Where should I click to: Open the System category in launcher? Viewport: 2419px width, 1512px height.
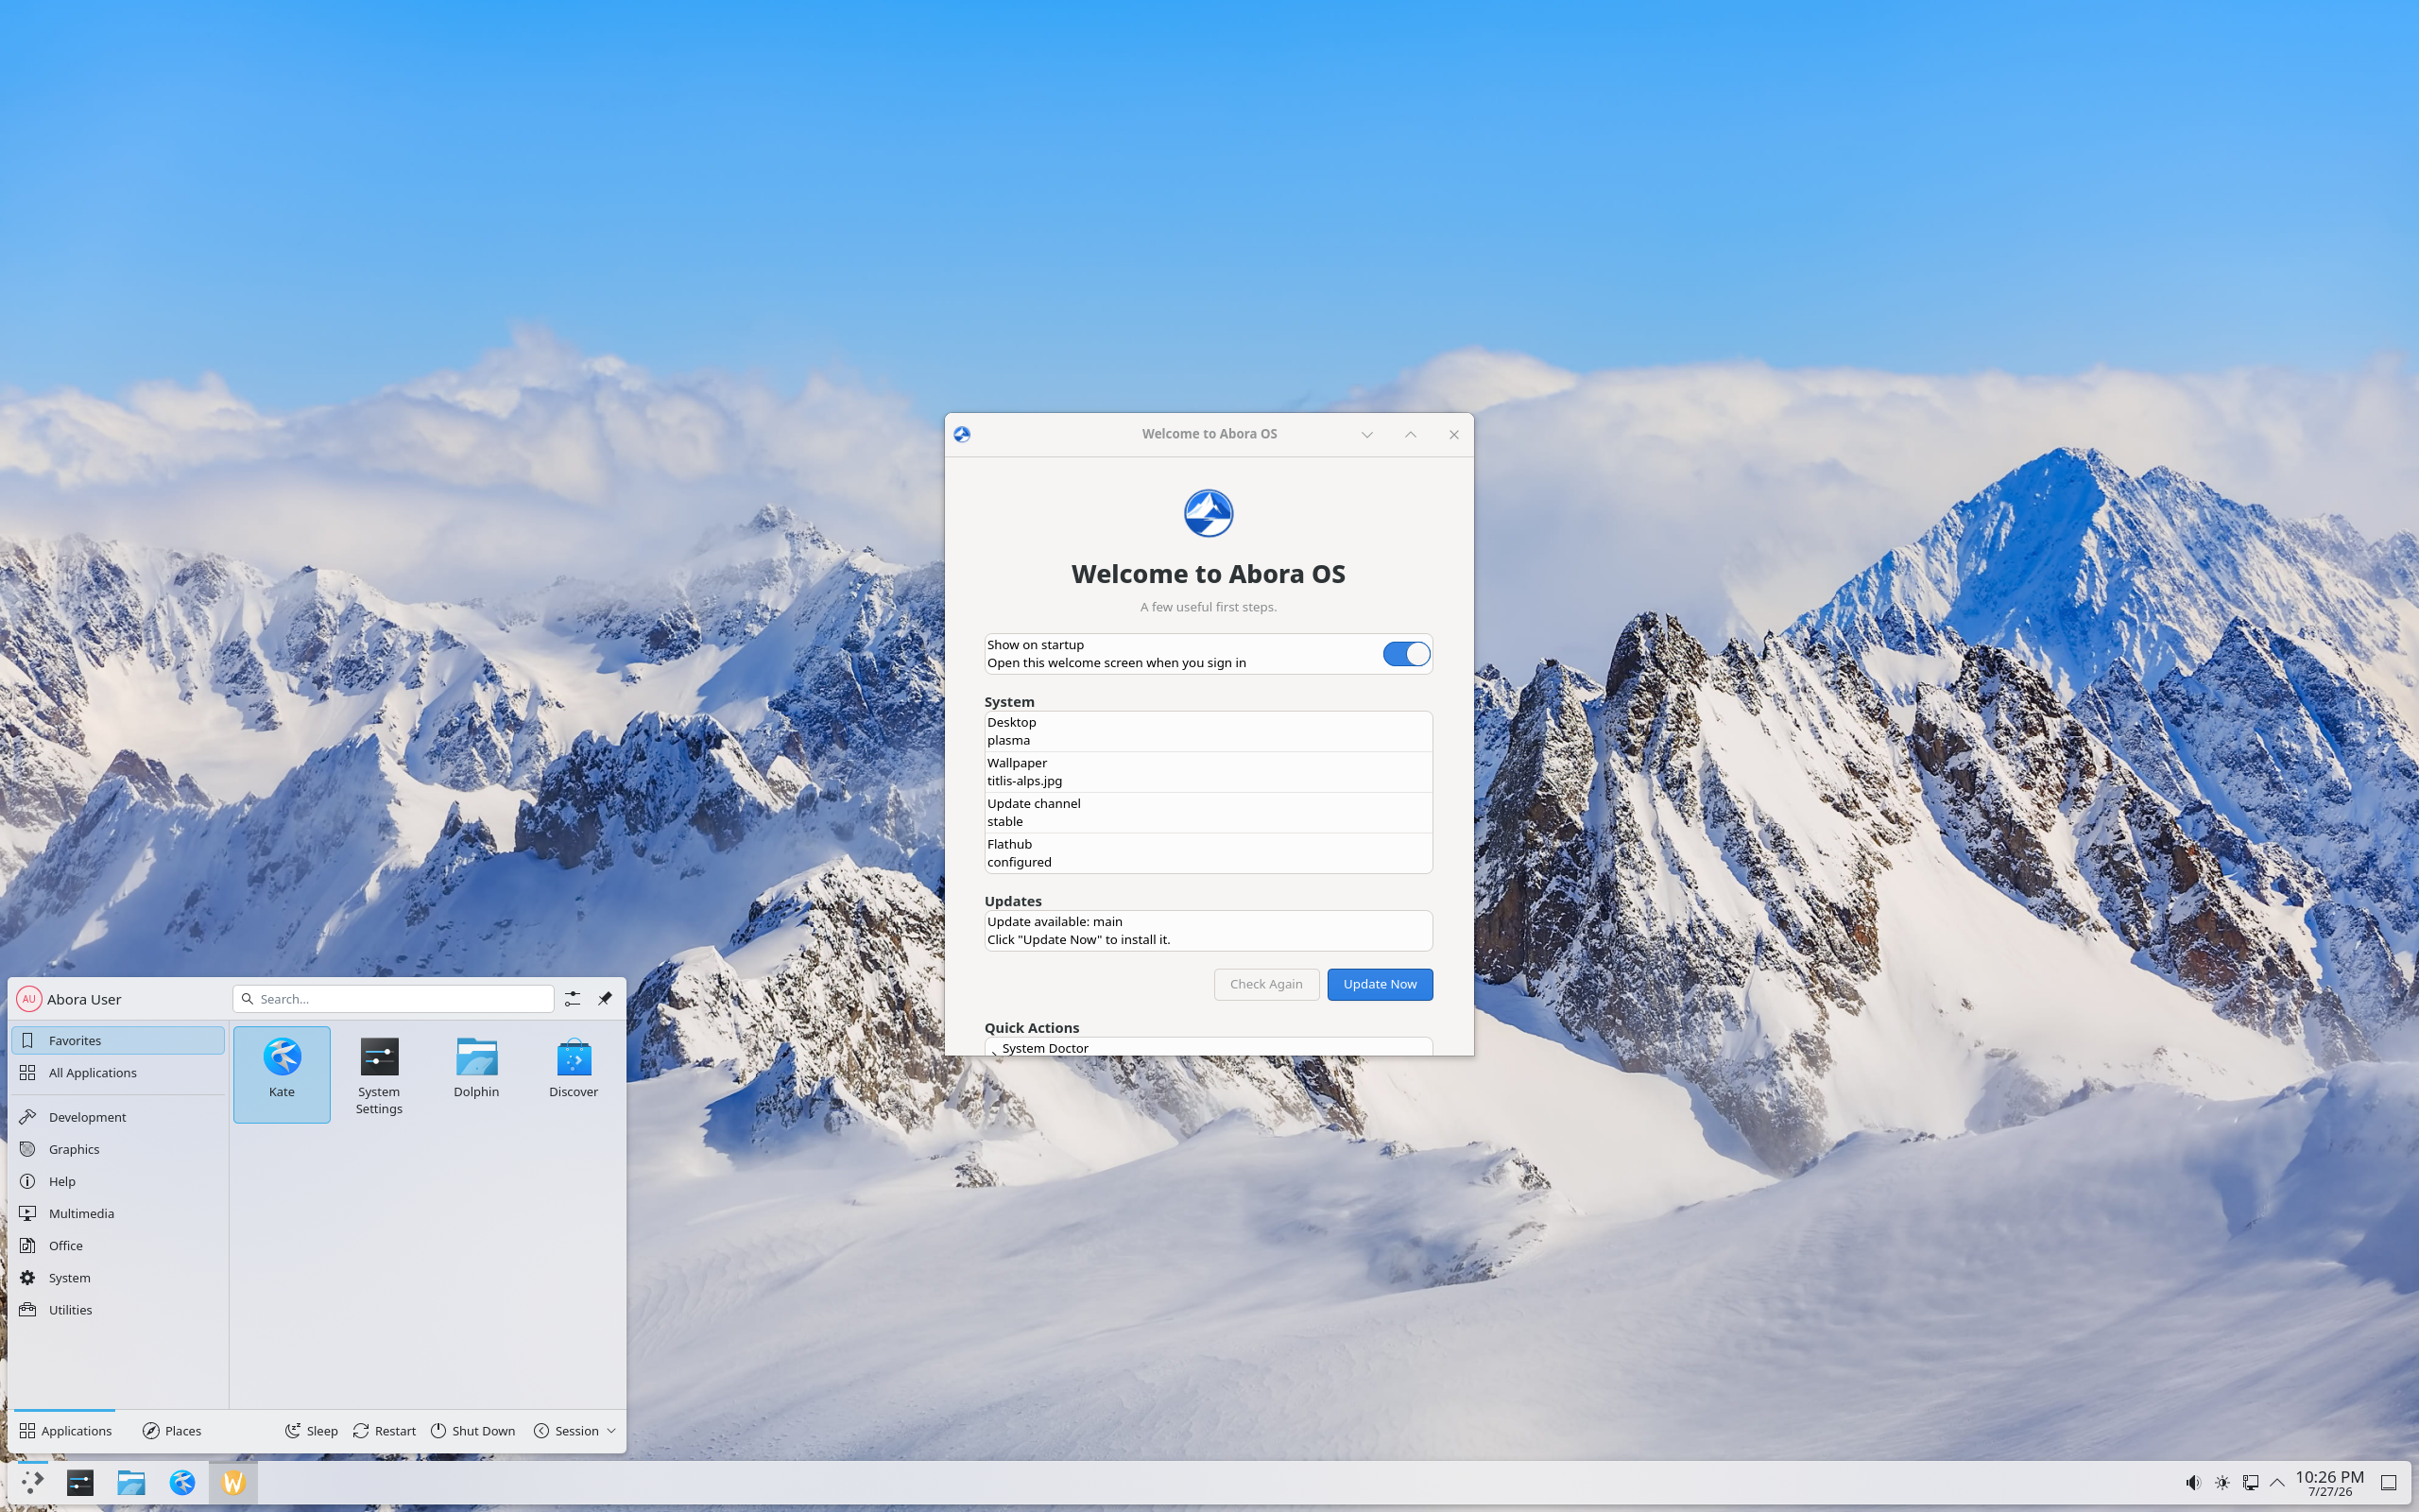118,1277
